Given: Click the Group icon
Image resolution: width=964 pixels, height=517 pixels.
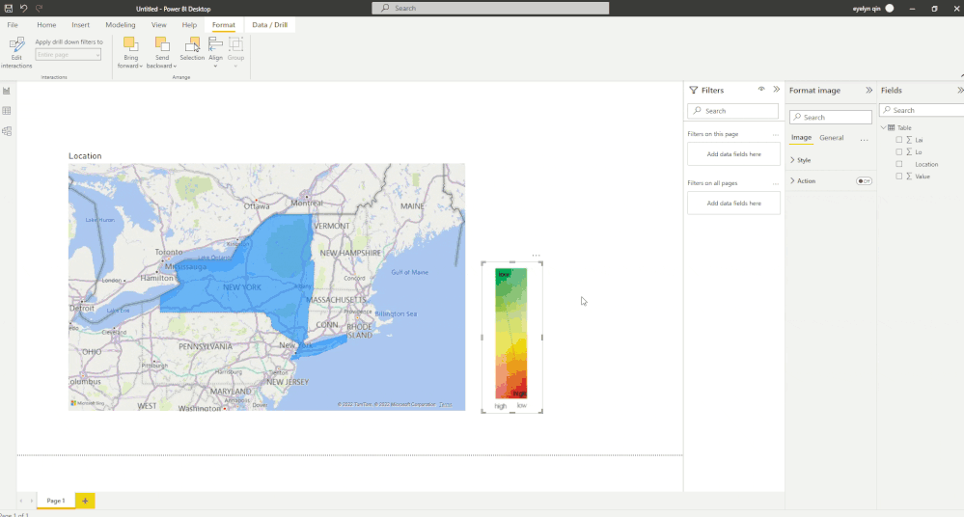Looking at the screenshot, I should coord(235,43).
